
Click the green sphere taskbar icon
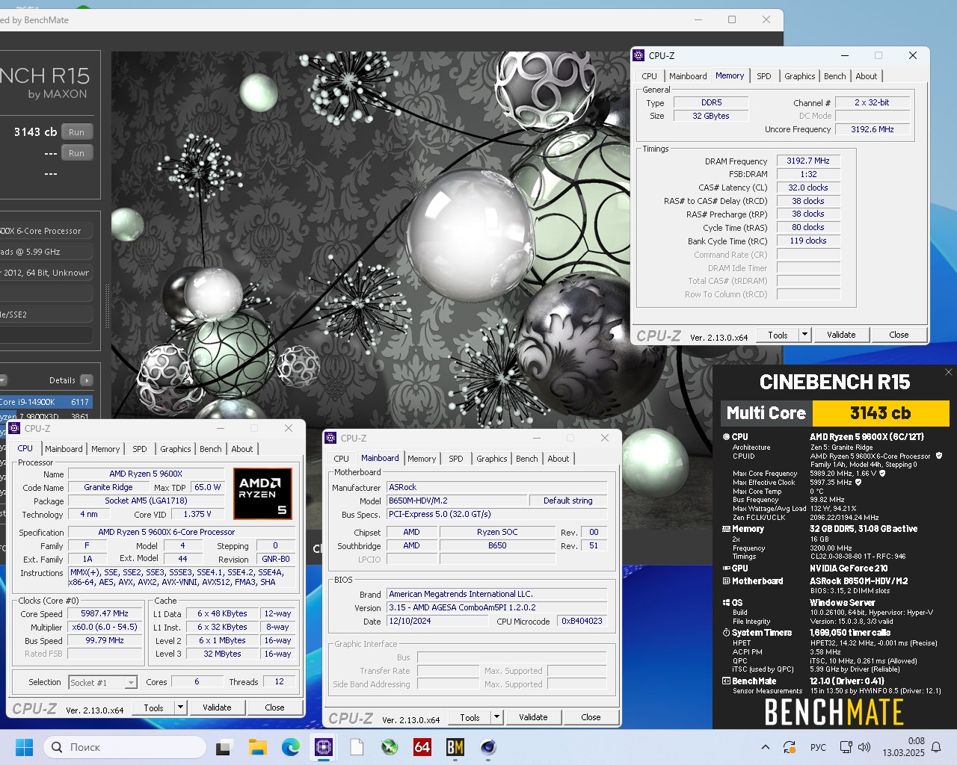pos(390,747)
